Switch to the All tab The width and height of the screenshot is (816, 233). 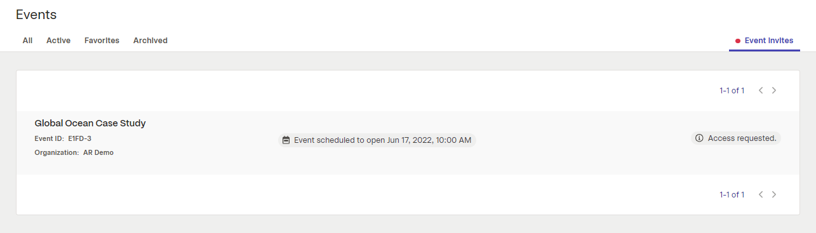click(27, 40)
